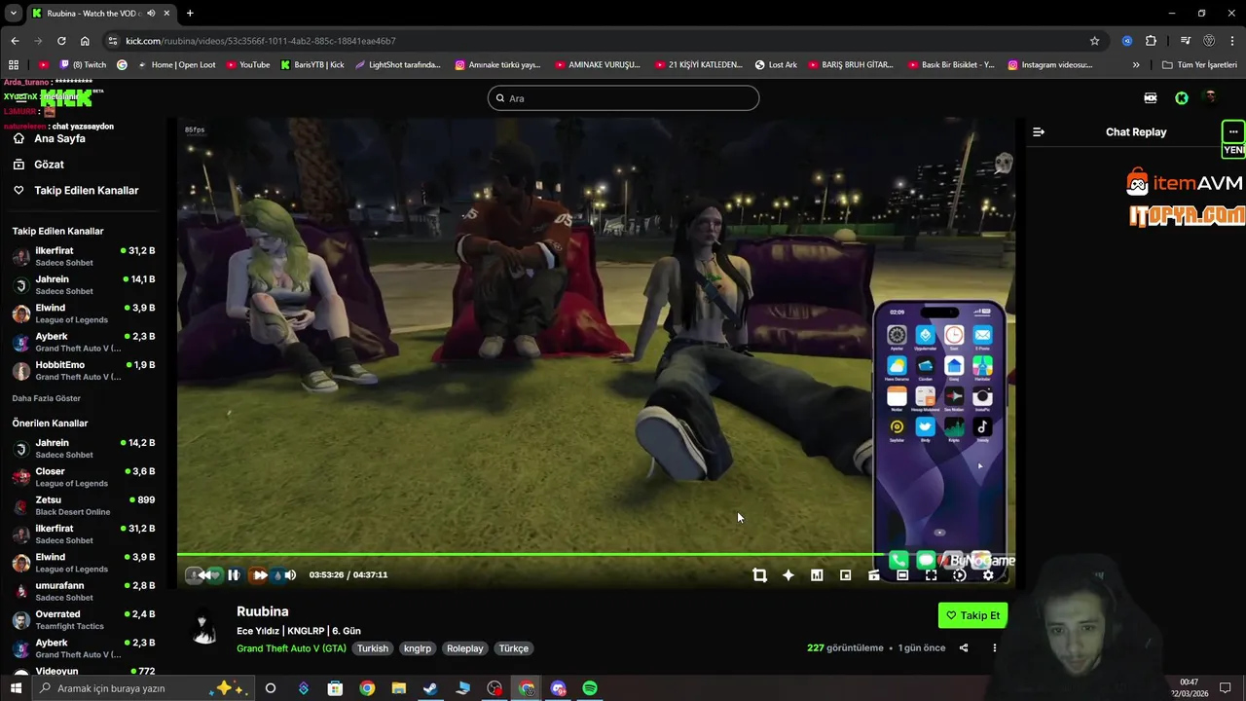Click the Takip Et follow button
1246x701 pixels.
click(972, 615)
